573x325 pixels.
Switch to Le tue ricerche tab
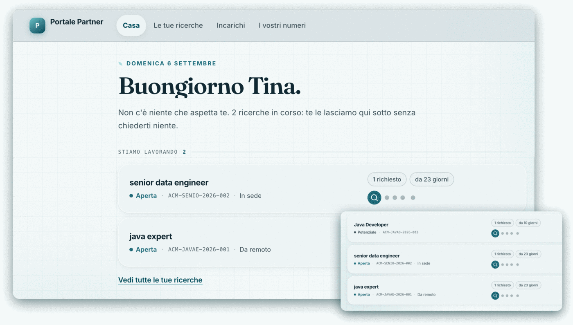[x=178, y=25]
